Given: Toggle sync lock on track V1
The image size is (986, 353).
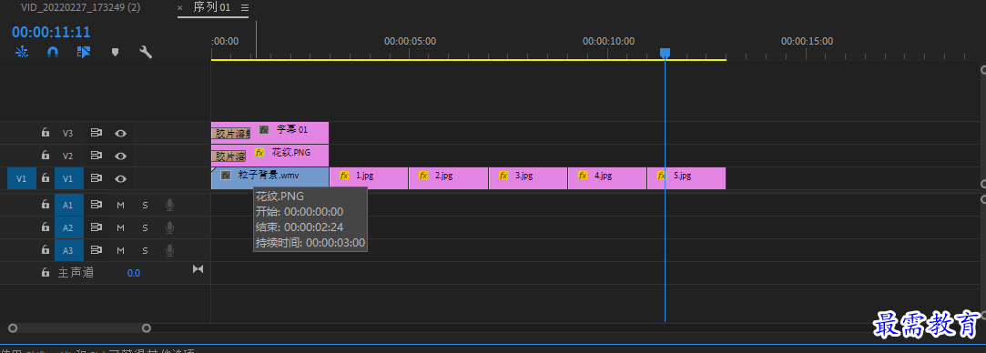Looking at the screenshot, I should [x=97, y=178].
